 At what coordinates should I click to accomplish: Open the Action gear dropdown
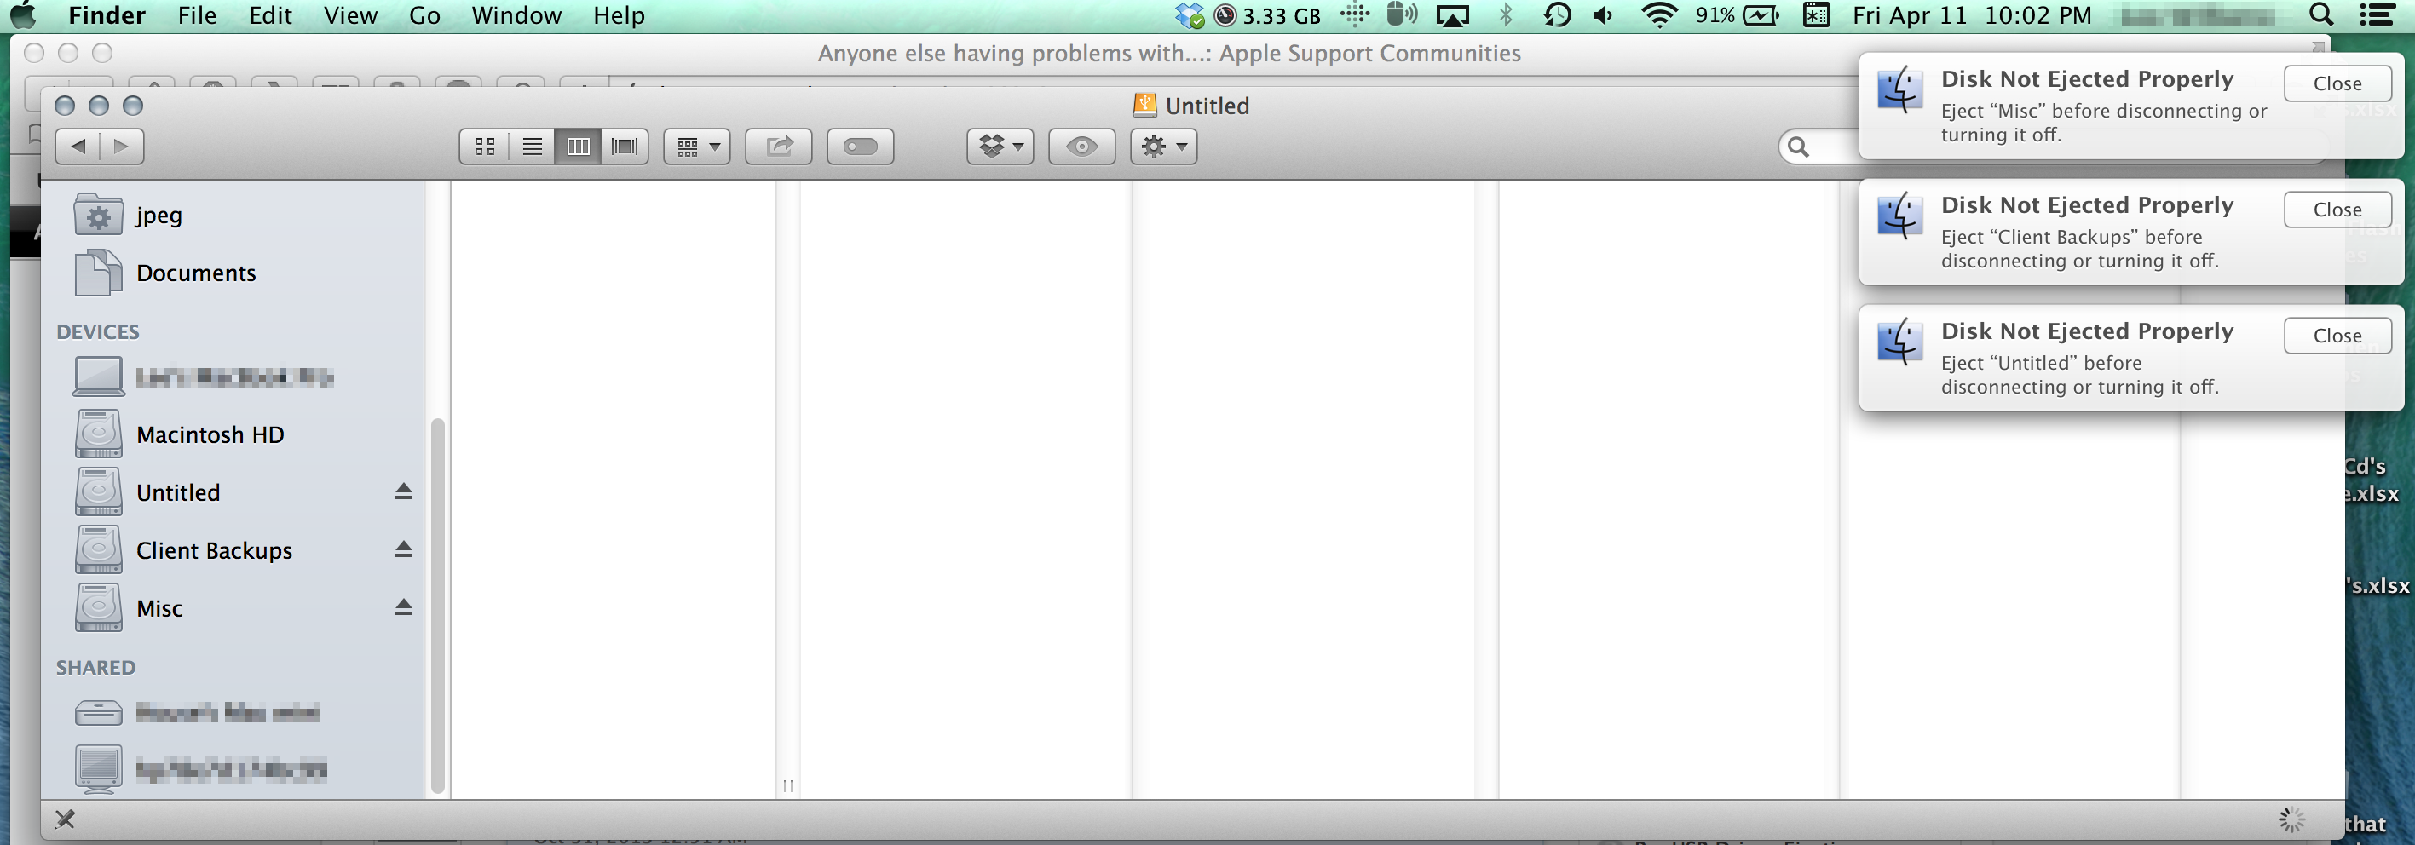(x=1163, y=147)
